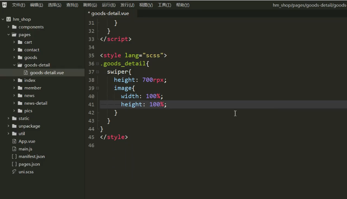This screenshot has width=347, height=199.
Task: Click the manifest.json bracket icon
Action: pos(14,156)
